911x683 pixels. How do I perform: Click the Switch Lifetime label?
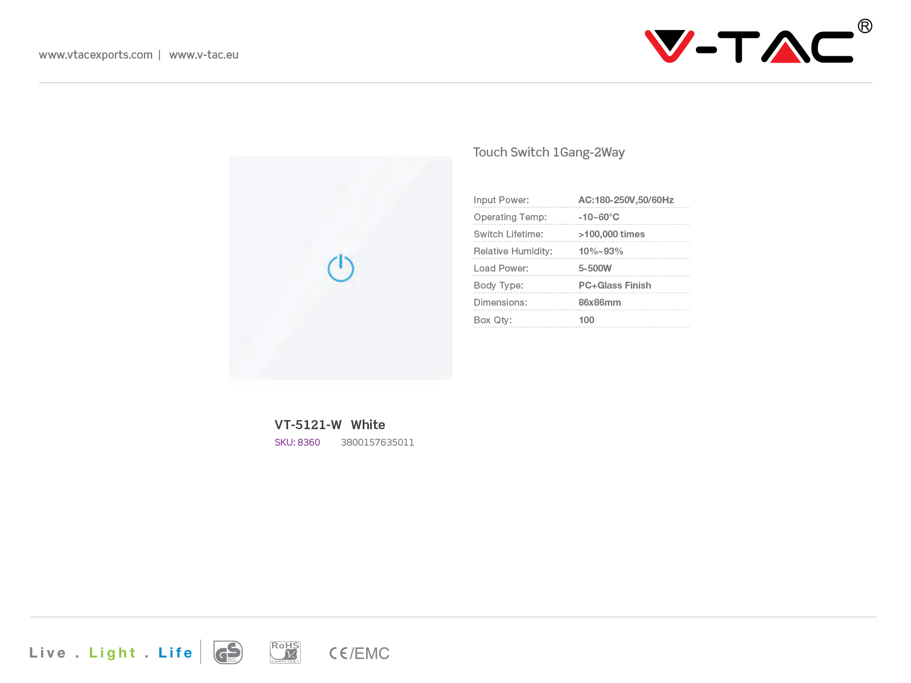(x=508, y=234)
